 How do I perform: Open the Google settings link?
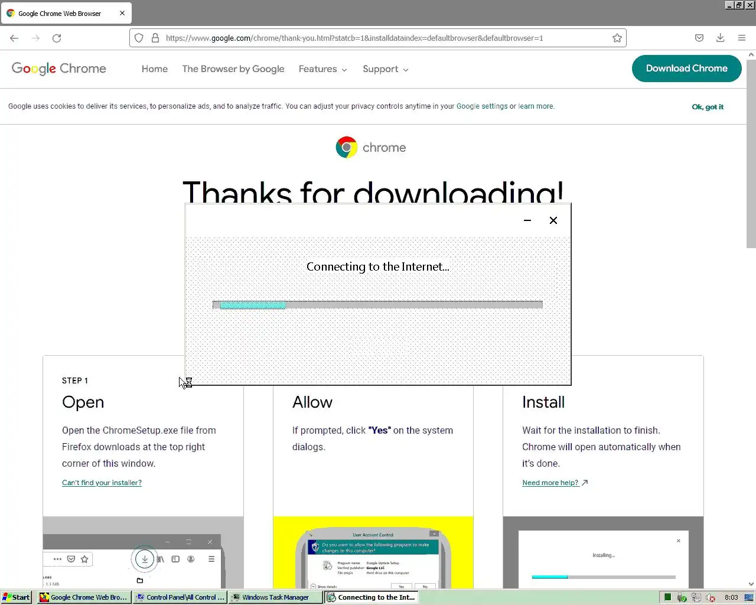(482, 106)
